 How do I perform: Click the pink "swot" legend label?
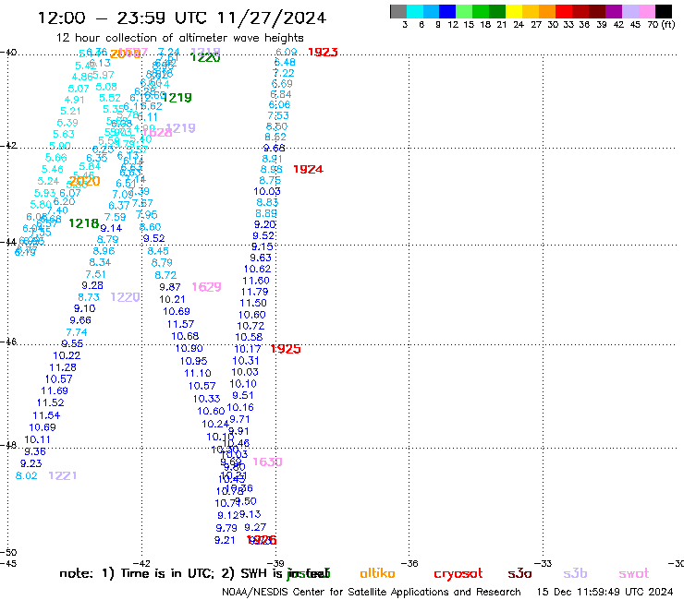(x=634, y=573)
